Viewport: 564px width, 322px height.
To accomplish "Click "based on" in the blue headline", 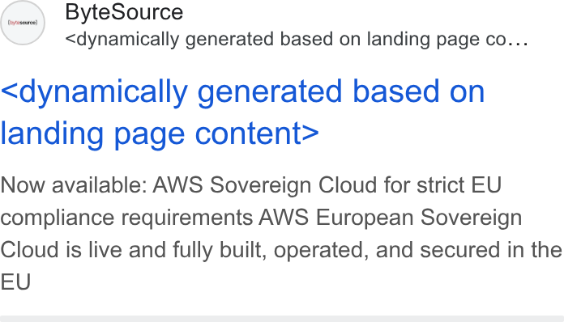I will coord(418,91).
